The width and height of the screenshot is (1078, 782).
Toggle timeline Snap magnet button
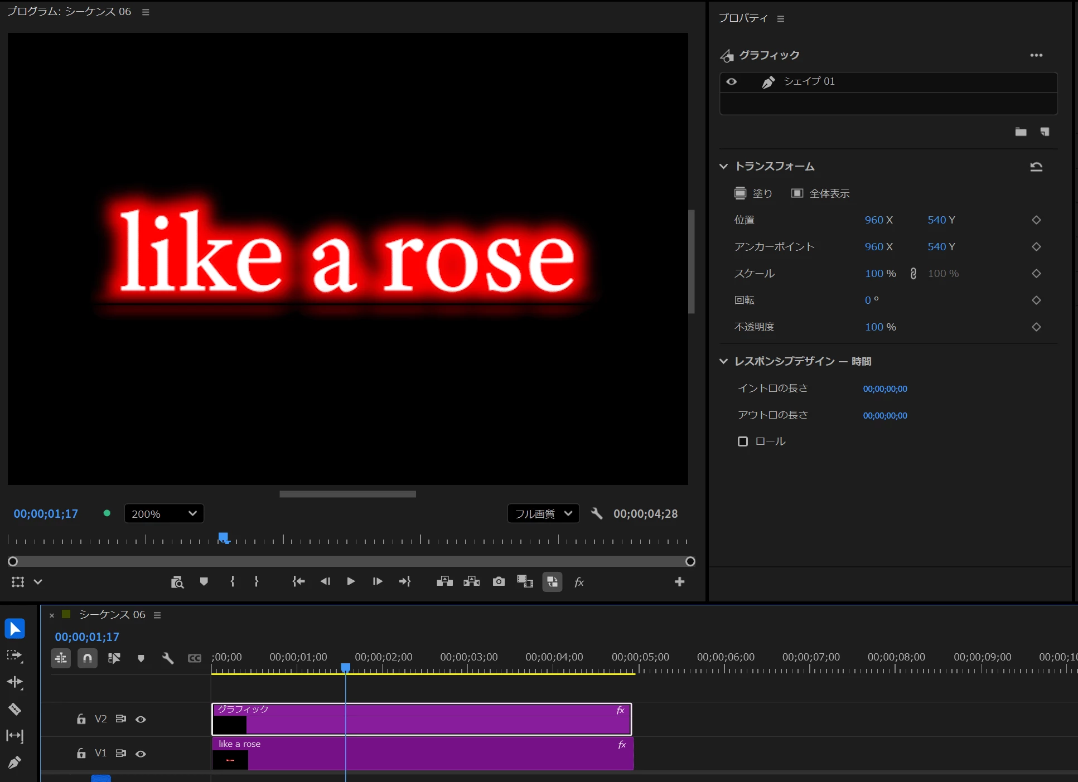(88, 658)
